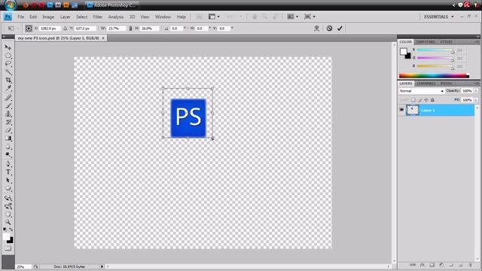Screen dimensions: 482x271
Task: Cancel the transform
Action: tap(329, 29)
